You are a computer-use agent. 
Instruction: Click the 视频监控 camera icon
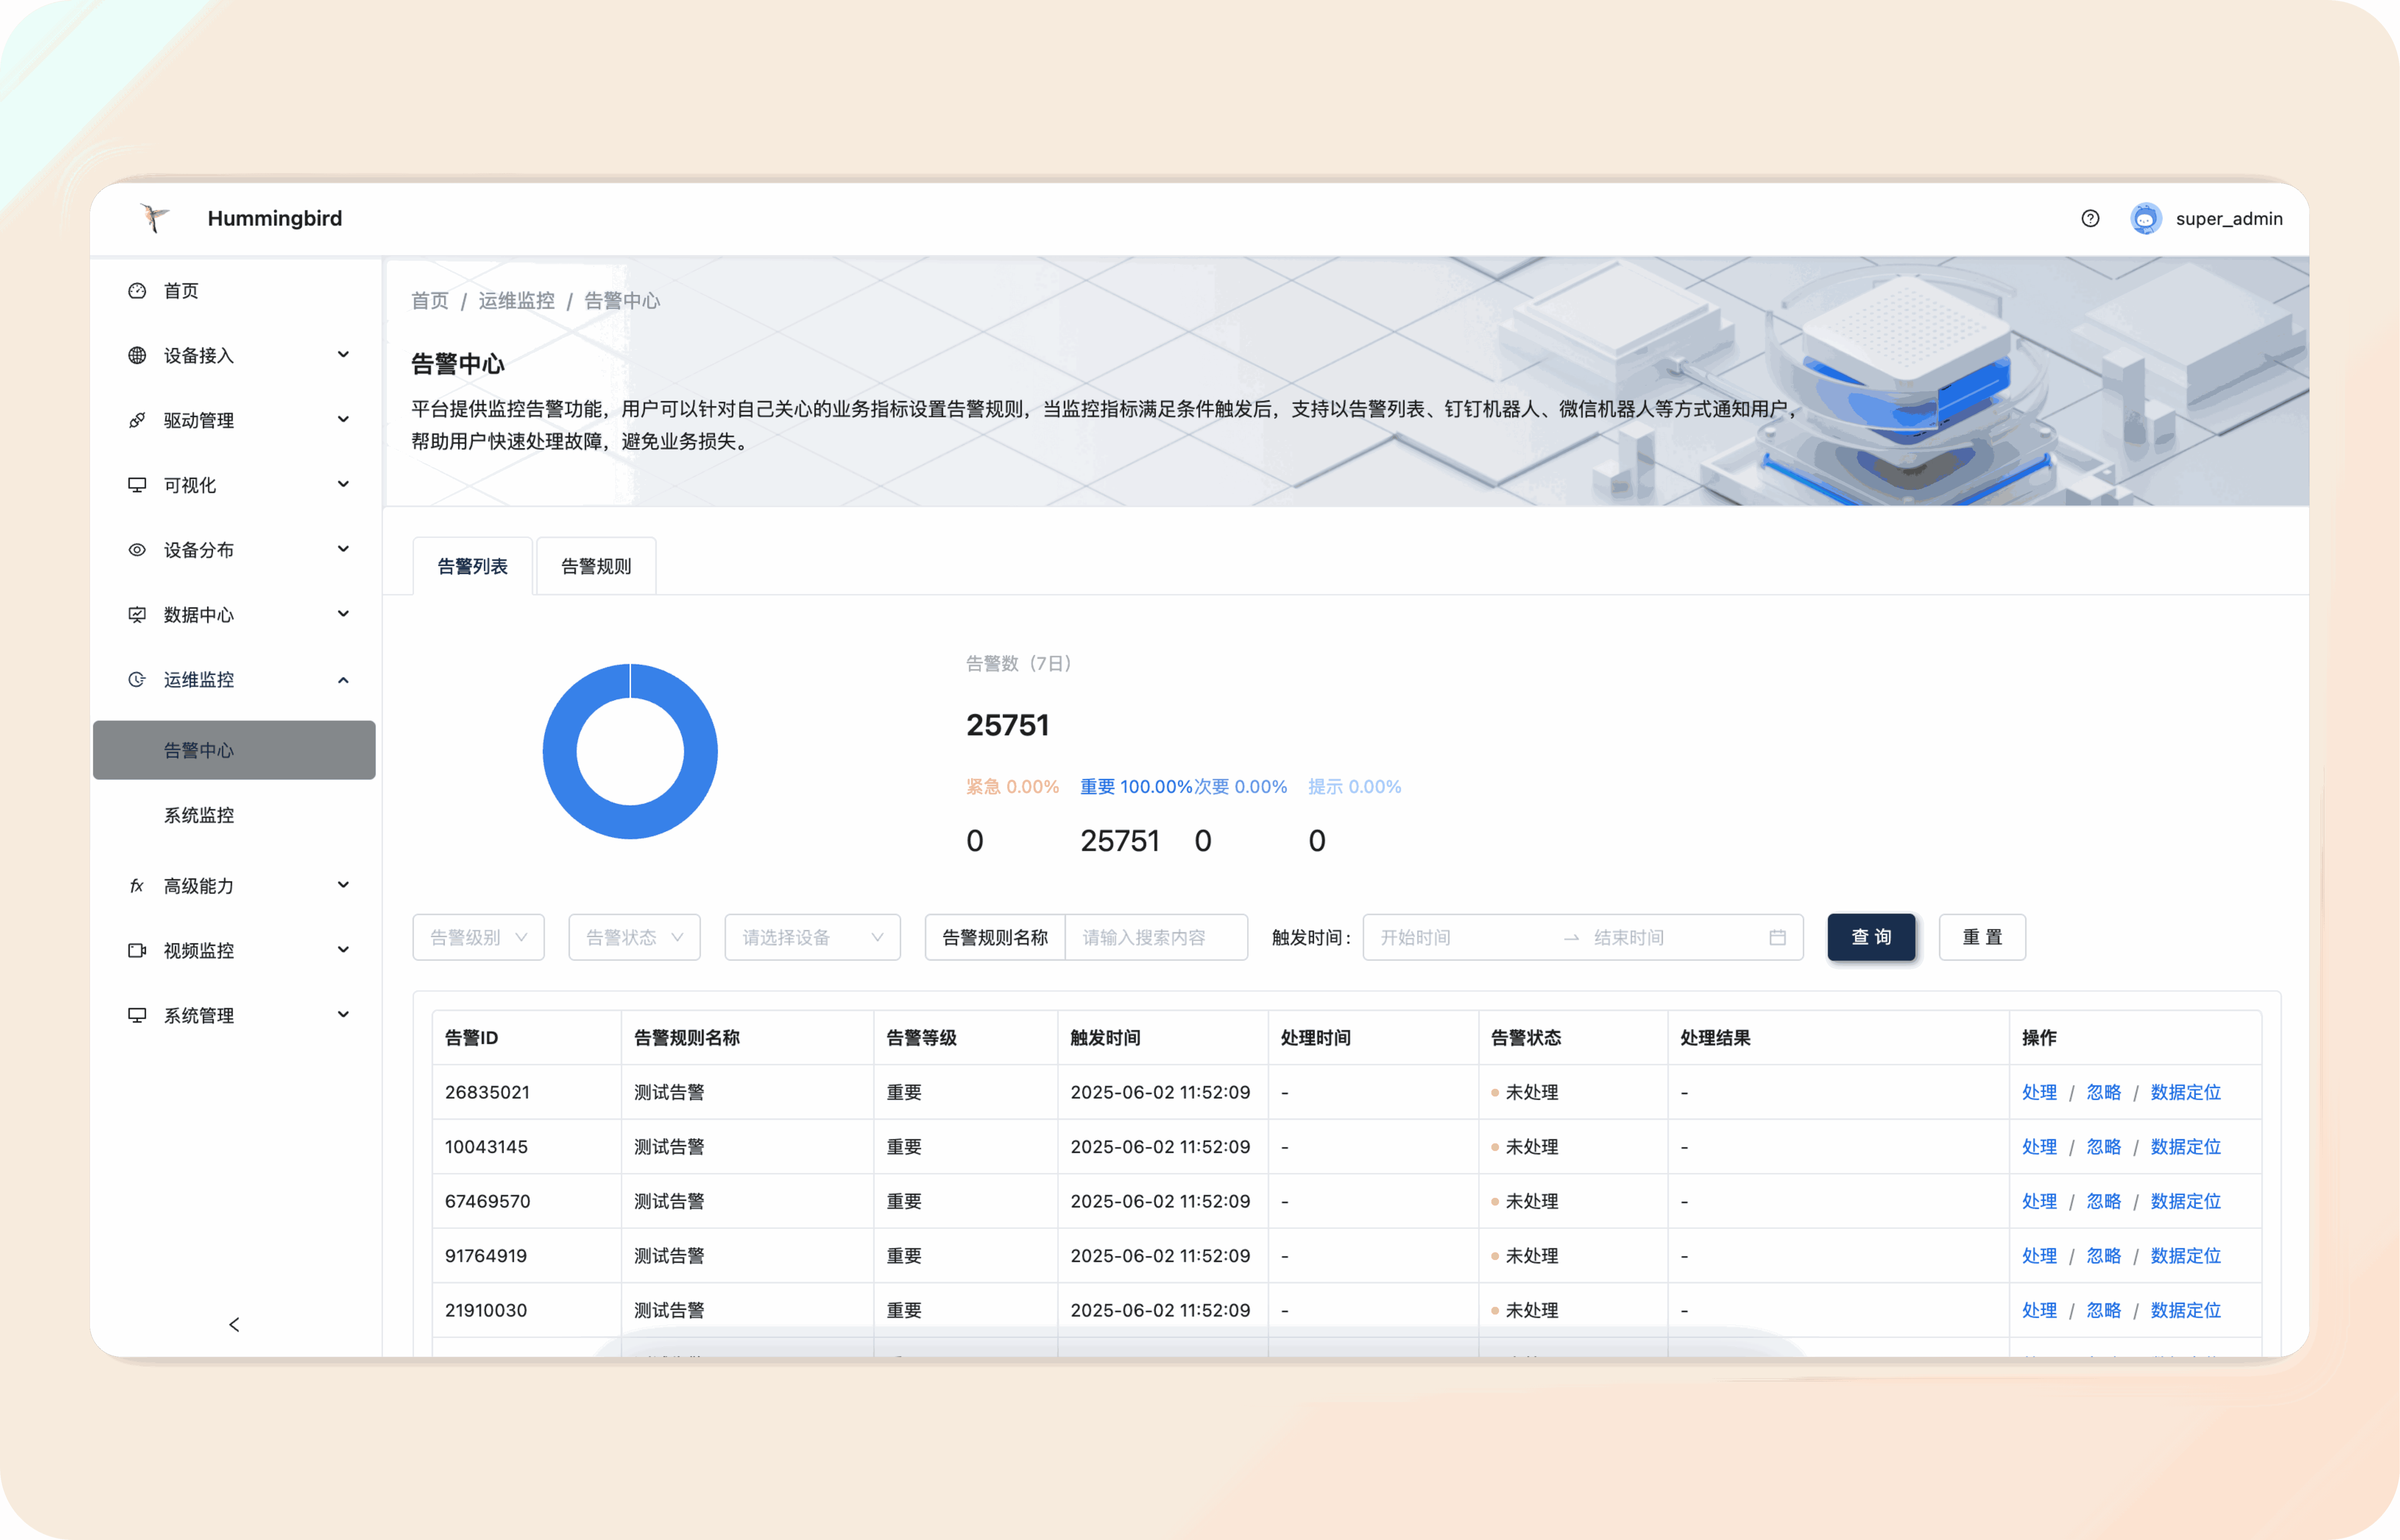click(x=137, y=950)
